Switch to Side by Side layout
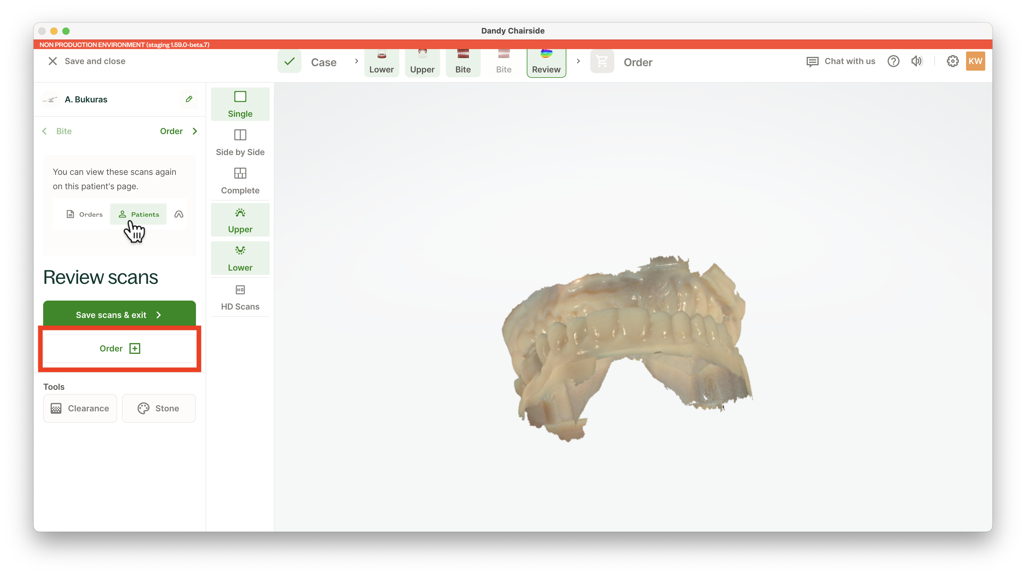Screen dimensions: 1026x576 [240, 142]
